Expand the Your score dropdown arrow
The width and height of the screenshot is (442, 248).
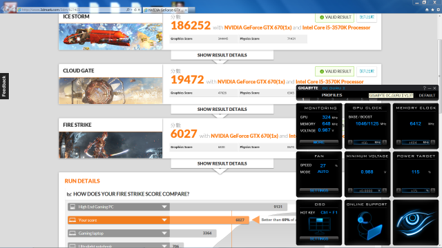[x=164, y=220]
